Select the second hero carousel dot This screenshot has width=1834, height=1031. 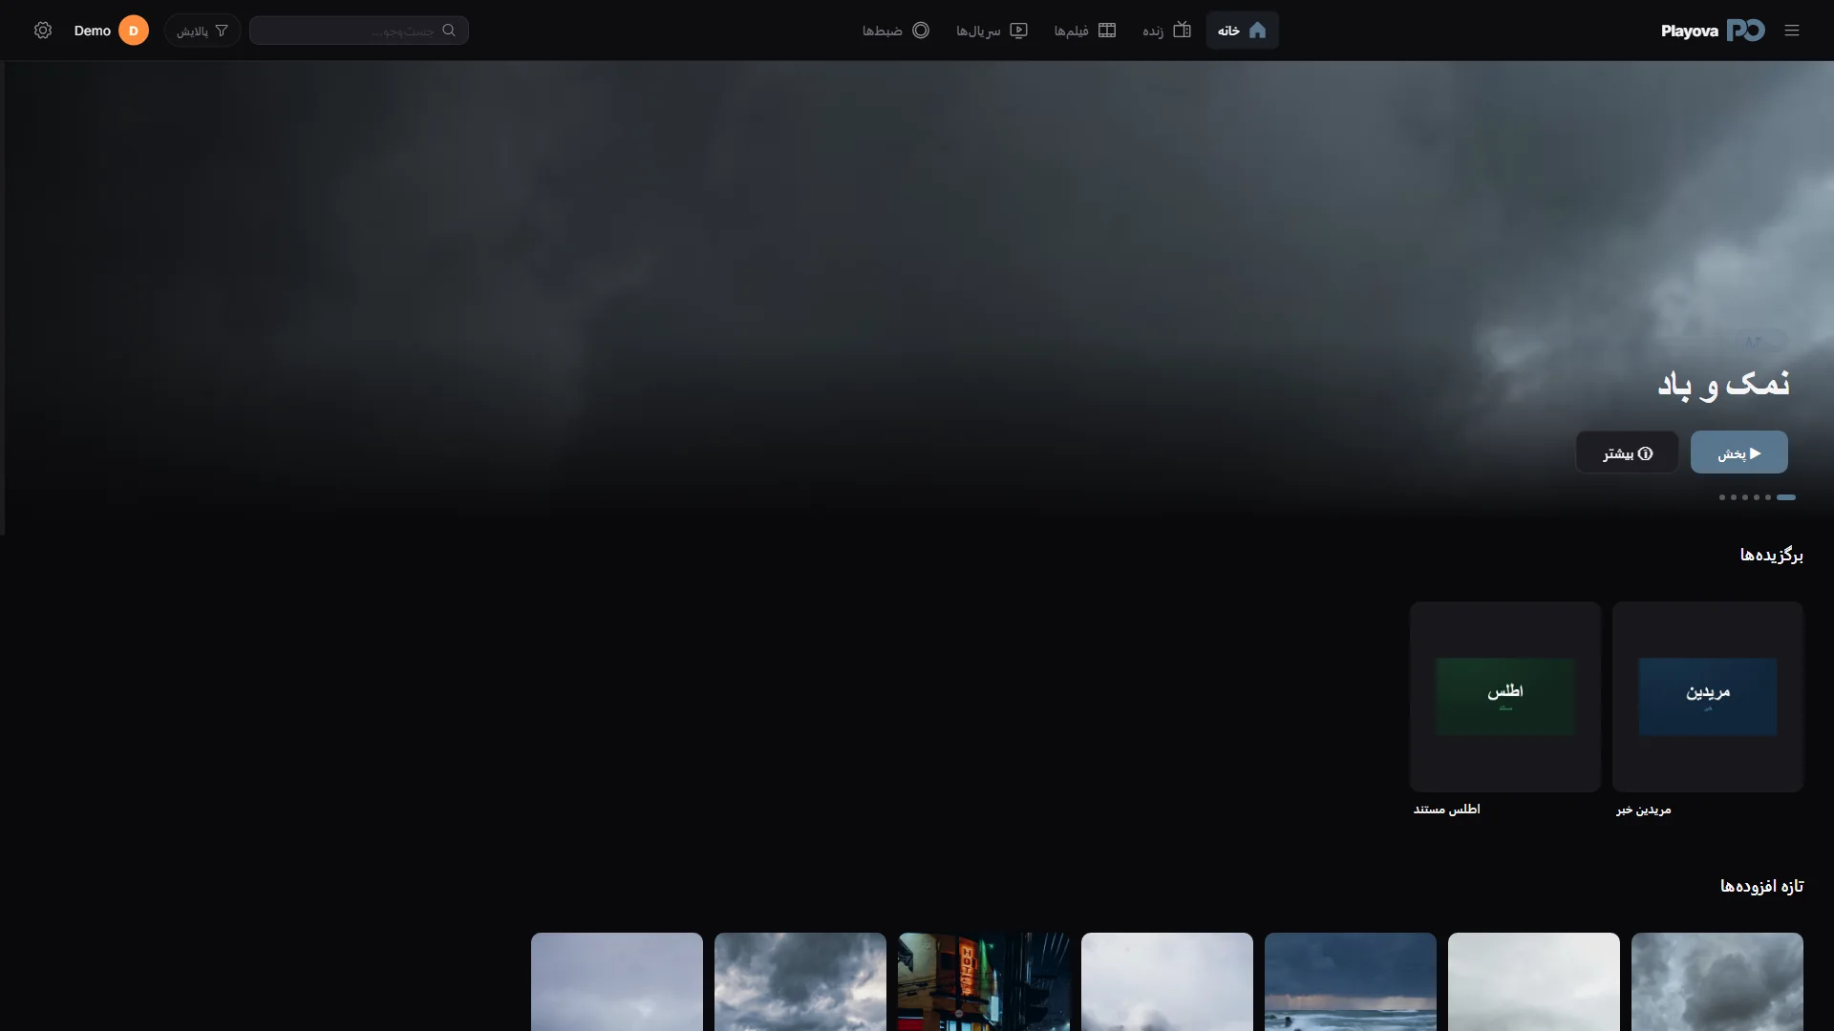(1768, 497)
